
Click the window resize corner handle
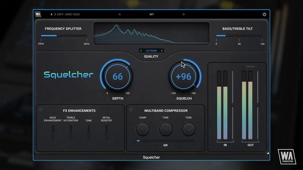click(267, 153)
